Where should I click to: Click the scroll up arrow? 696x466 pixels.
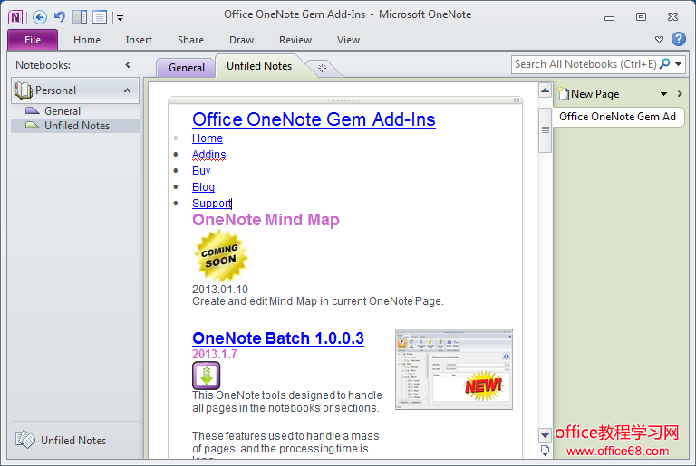click(x=545, y=90)
